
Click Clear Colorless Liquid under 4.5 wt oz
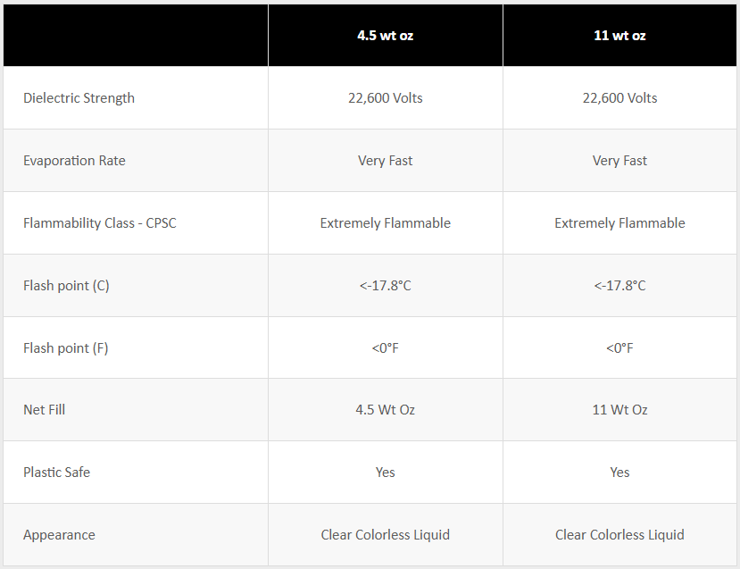pyautogui.click(x=385, y=535)
